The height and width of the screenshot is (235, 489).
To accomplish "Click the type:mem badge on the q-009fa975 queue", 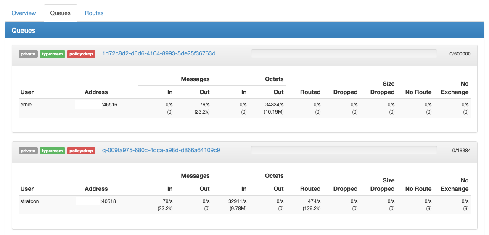I will click(x=52, y=151).
